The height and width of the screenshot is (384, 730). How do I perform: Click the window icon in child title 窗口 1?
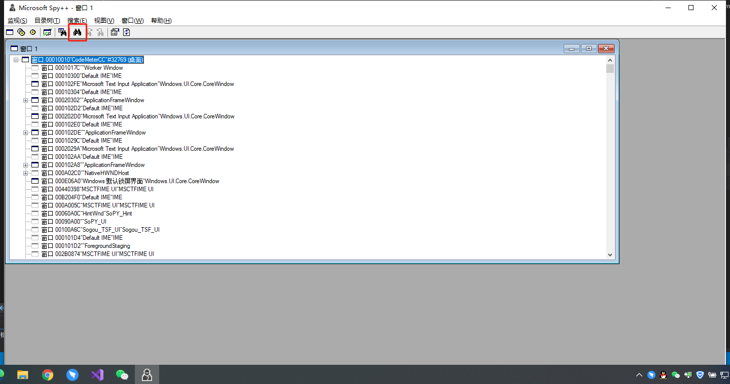(14, 49)
